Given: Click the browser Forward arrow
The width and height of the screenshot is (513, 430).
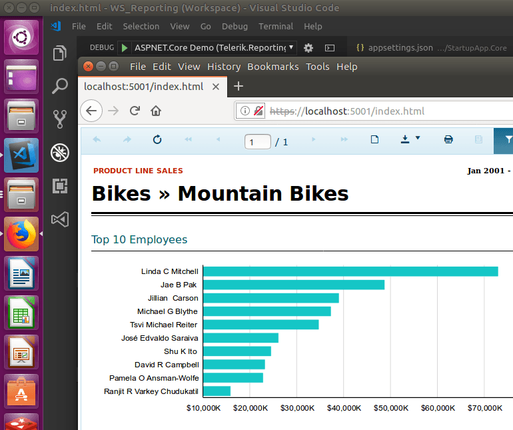Looking at the screenshot, I should click(113, 111).
